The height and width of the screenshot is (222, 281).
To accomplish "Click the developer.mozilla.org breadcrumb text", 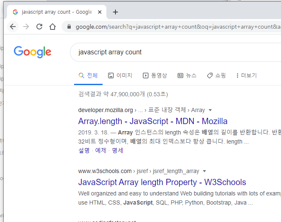I will 106,110.
